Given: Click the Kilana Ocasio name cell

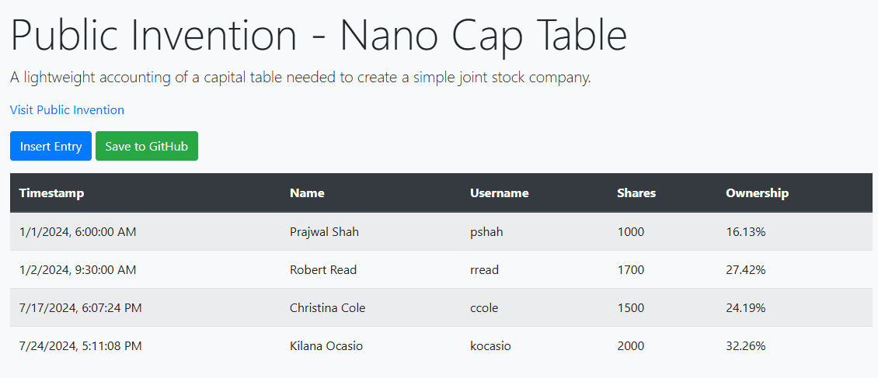Looking at the screenshot, I should 326,345.
